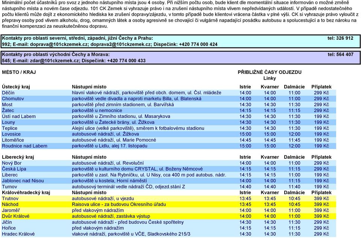361x238 pixels.
Task: Click the Nový Bor city name
Action: [12, 163]
